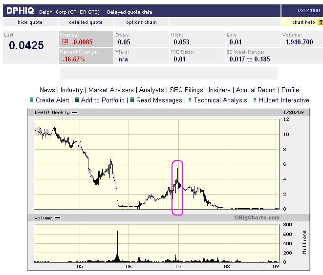Click the last price 0.0425
Screen dimensions: 323x275
pyautogui.click(x=26, y=45)
